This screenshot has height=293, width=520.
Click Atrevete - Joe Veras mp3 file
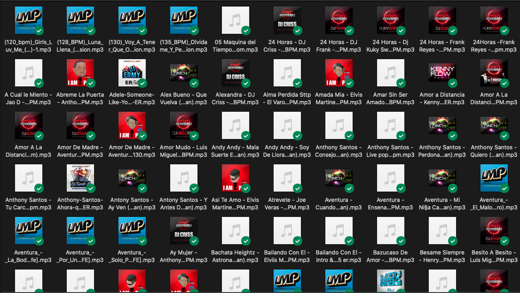pos(287,178)
